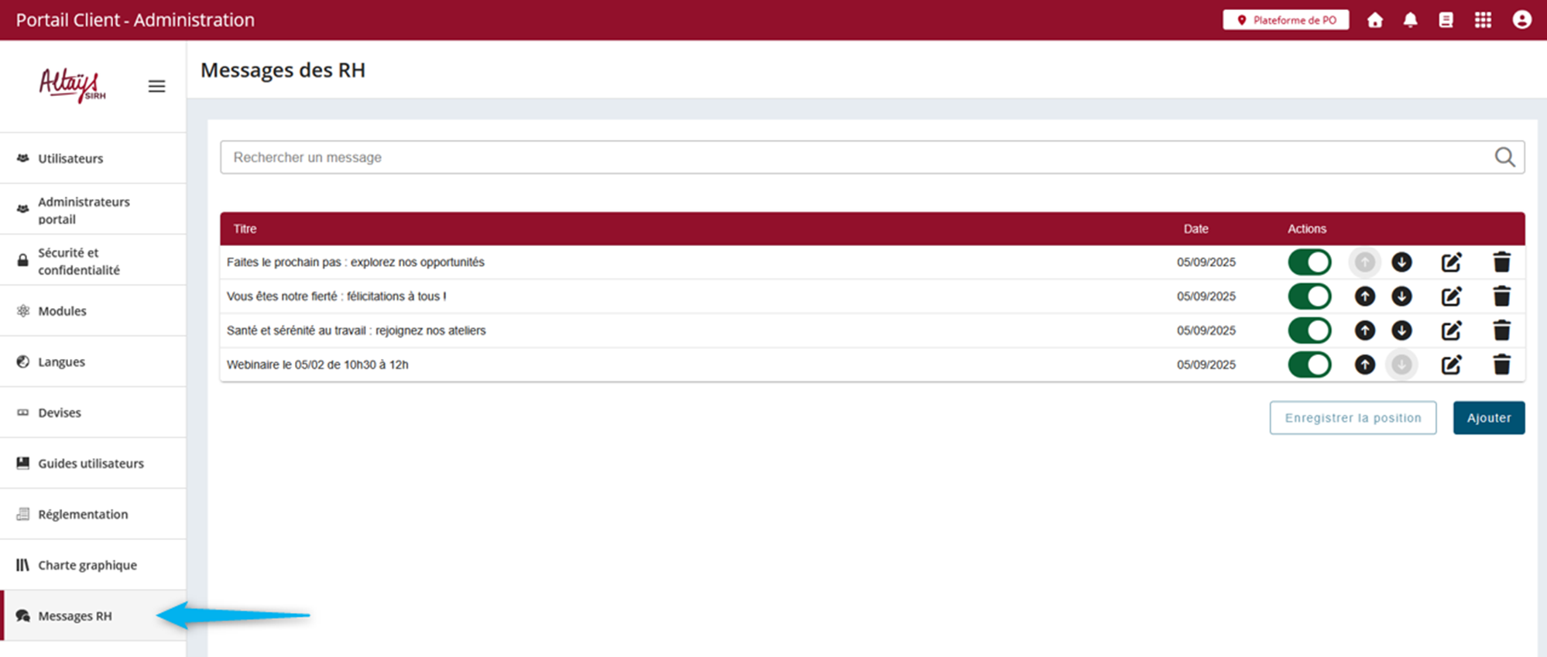
Task: Disable the 'Faites le prochain pas' message toggle
Action: [1309, 262]
